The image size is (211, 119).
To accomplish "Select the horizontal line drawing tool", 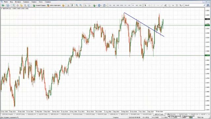I will 158,5.
